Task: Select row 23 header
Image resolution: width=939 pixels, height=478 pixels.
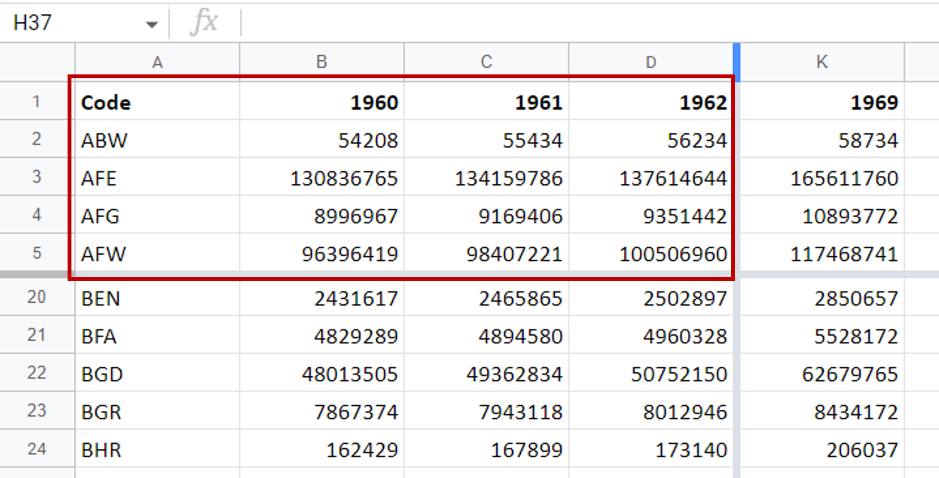Action: (37, 411)
